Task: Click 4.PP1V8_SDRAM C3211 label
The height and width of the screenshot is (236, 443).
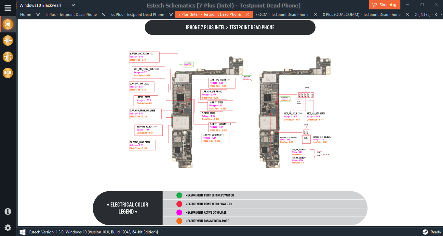Action: 213,135
